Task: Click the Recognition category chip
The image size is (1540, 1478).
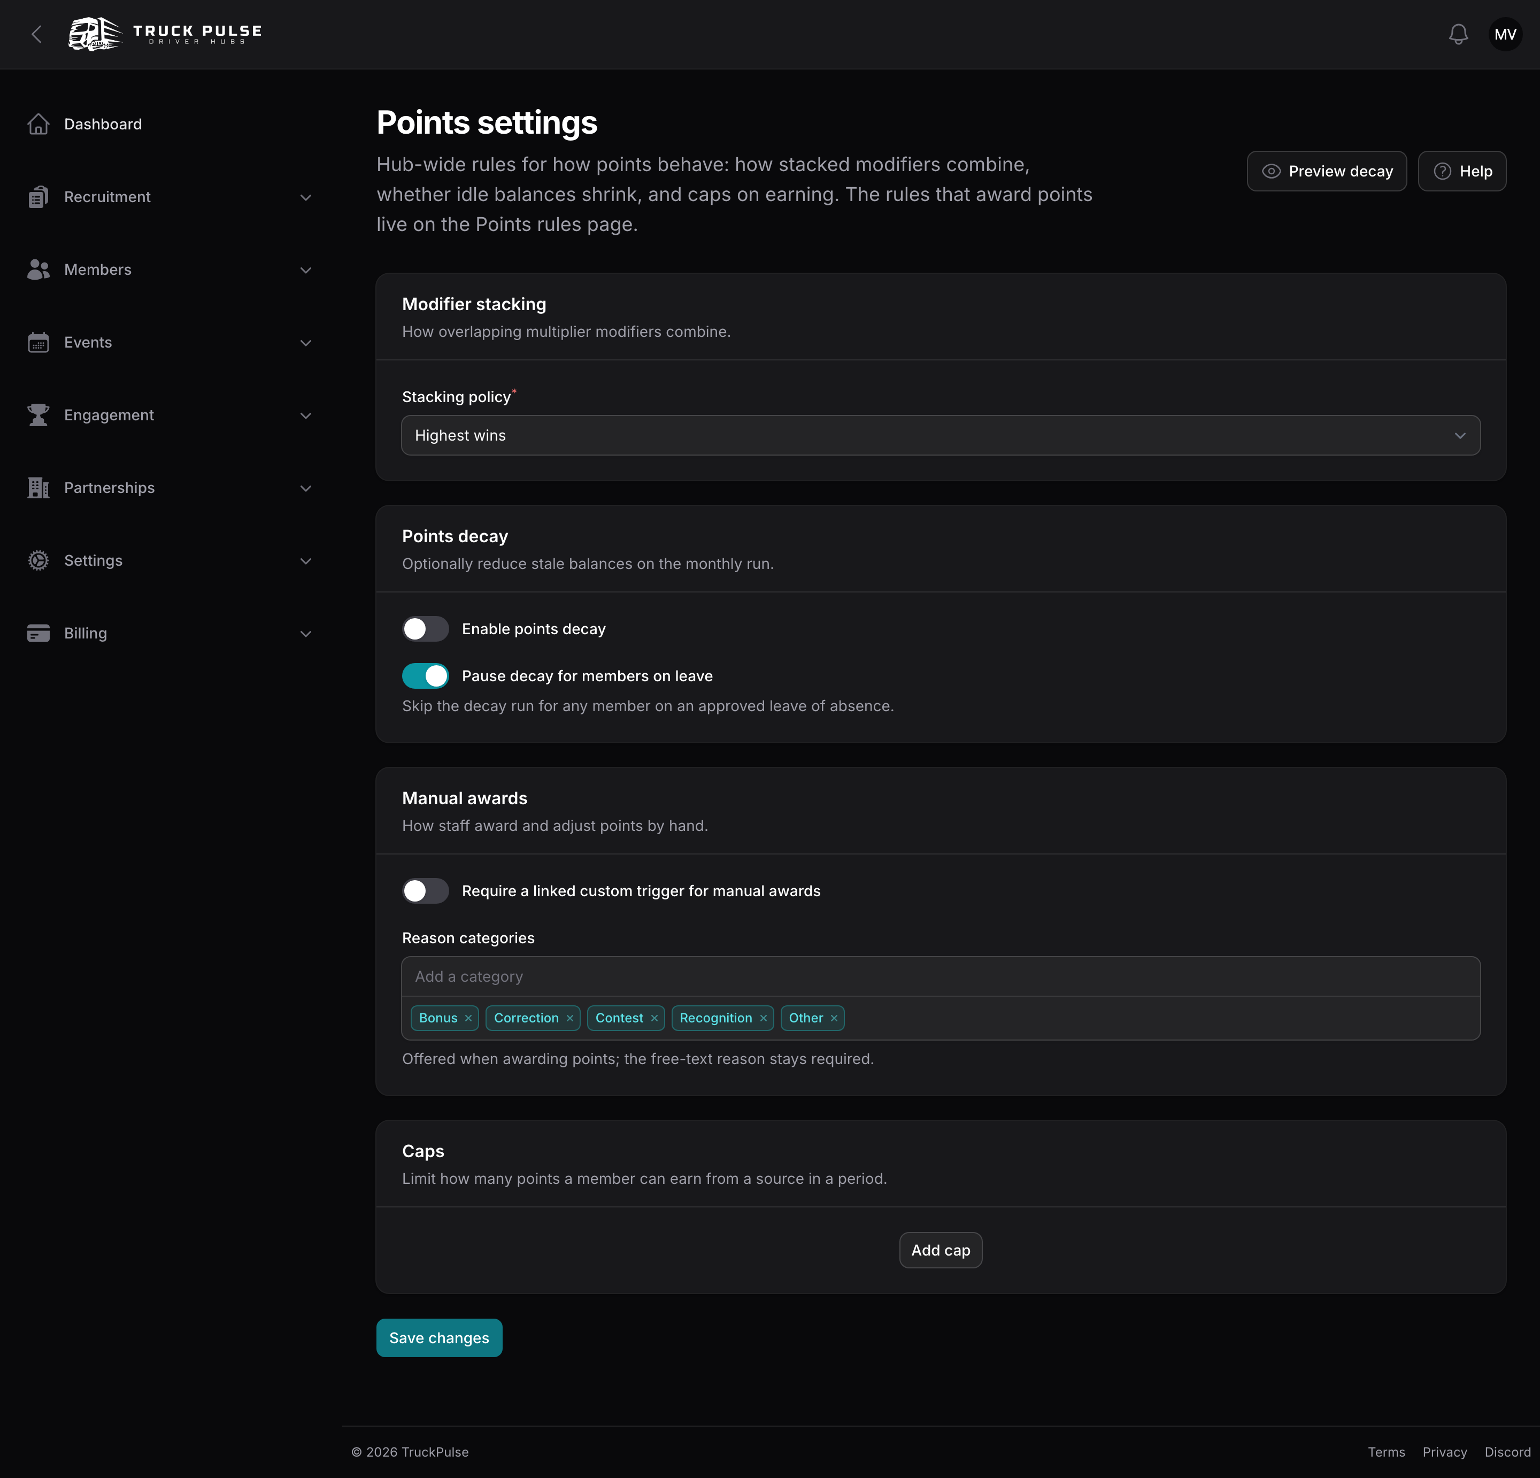Action: coord(723,1018)
